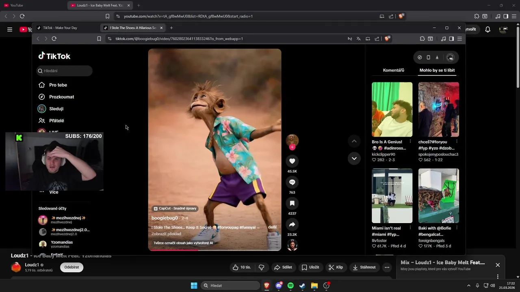Dislike the YouTube video
Image resolution: width=520 pixels, height=292 pixels.
262,267
